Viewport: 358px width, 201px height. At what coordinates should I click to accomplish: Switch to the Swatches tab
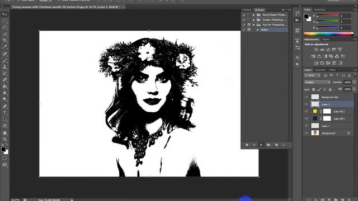pos(319,9)
